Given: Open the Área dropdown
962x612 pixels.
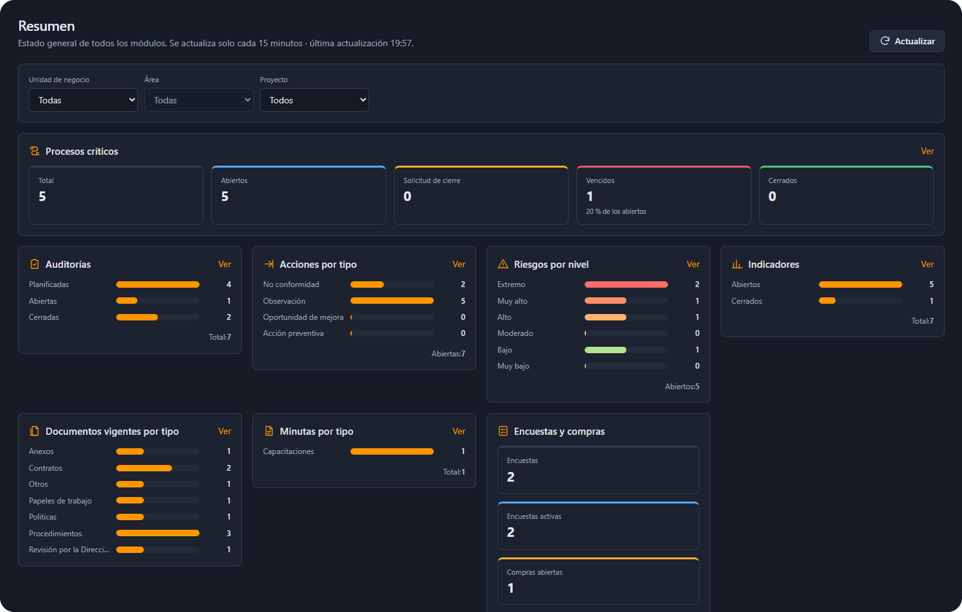Looking at the screenshot, I should coord(199,100).
